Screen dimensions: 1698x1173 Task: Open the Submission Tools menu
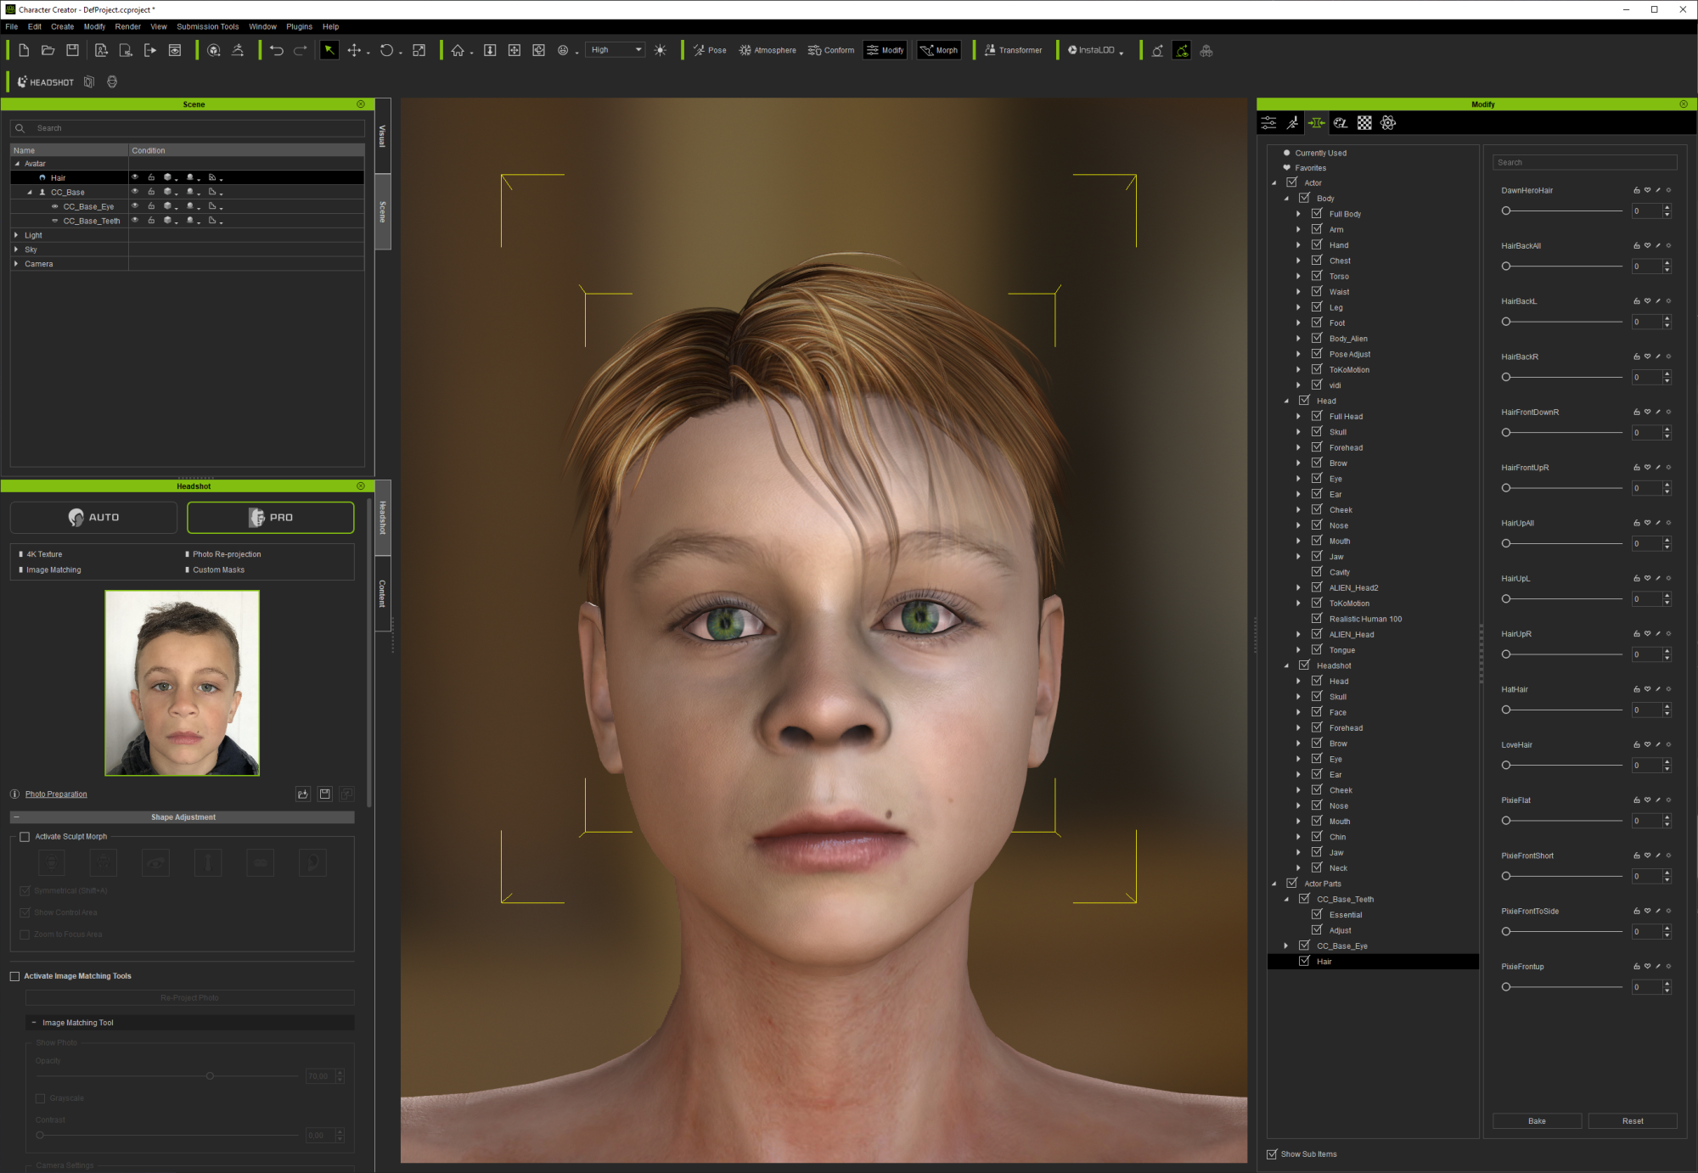coord(207,26)
